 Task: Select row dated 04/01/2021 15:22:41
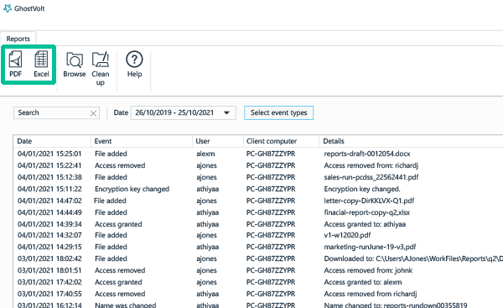(258, 165)
